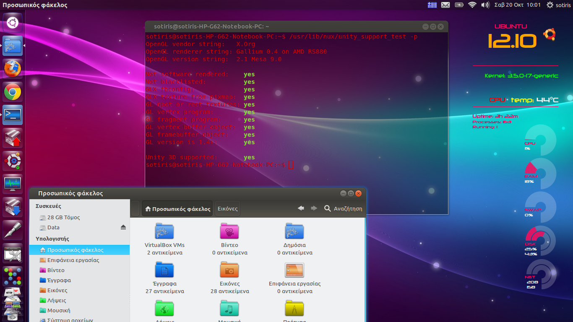The height and width of the screenshot is (322, 573).
Task: Open the Έγγραφα folder in main pane
Action: coord(164,269)
